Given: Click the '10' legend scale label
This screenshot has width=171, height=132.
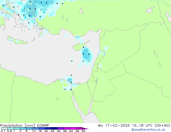Looking at the screenshot, I should click(x=34, y=131).
